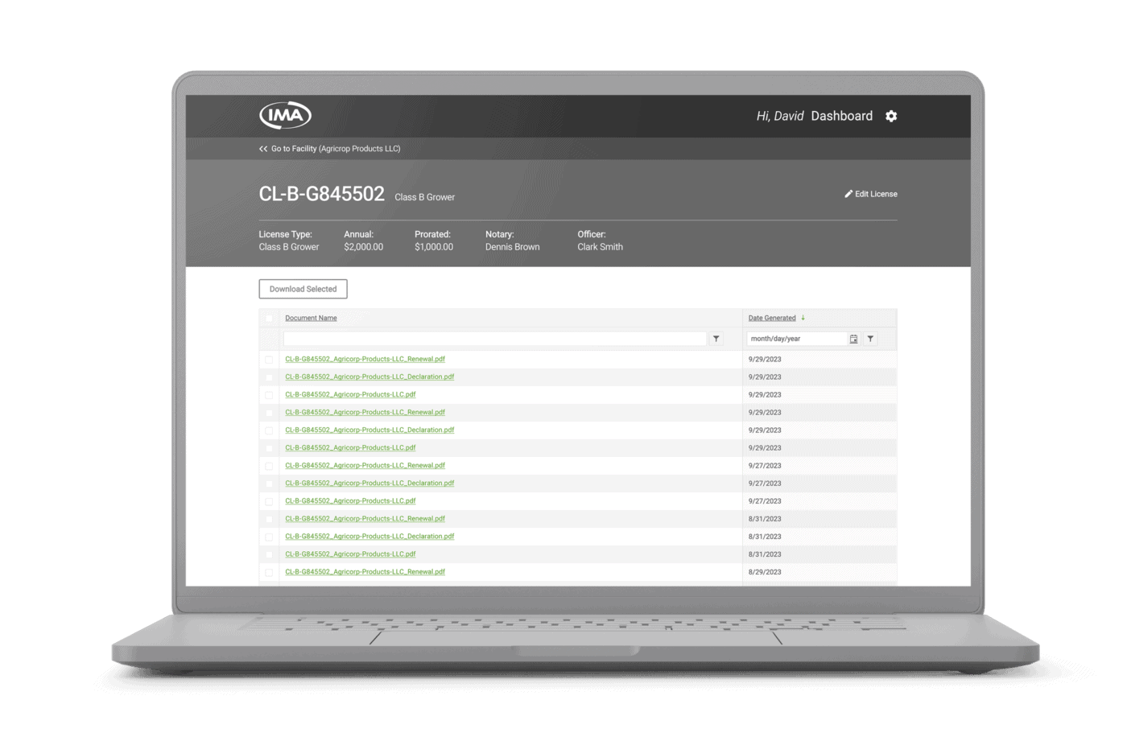Click the IMA logo
The height and width of the screenshot is (741, 1127).
click(285, 116)
